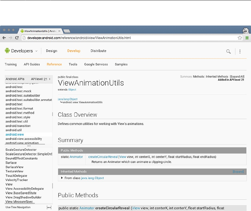
Task: Open VelocityTracker class
Action: [17, 180]
